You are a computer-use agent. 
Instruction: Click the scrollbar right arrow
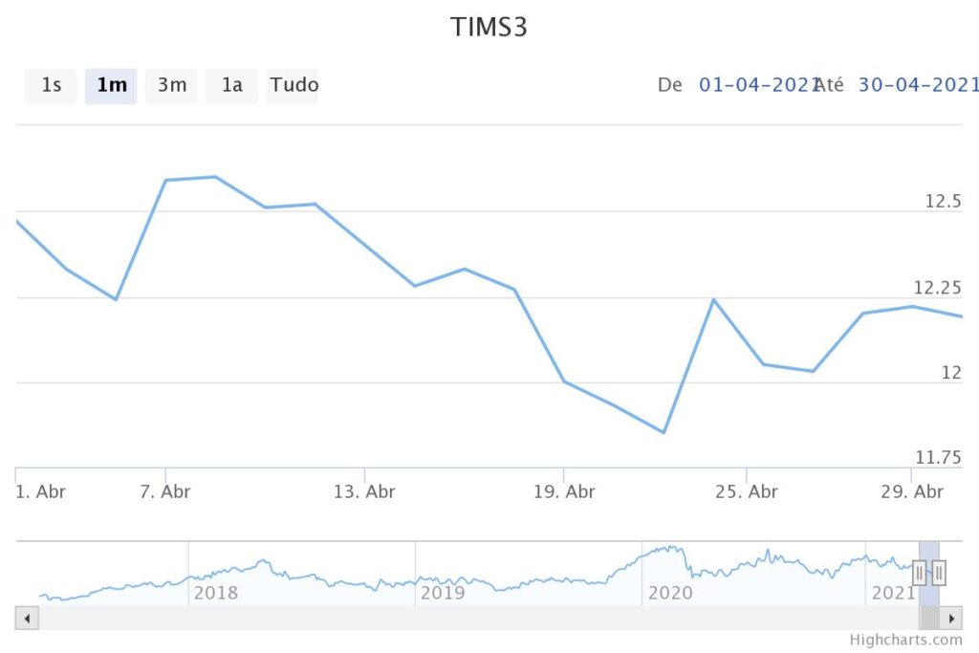coord(951,619)
